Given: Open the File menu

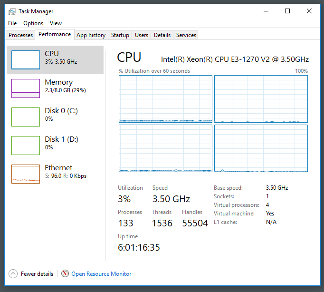Looking at the screenshot, I should (x=12, y=23).
